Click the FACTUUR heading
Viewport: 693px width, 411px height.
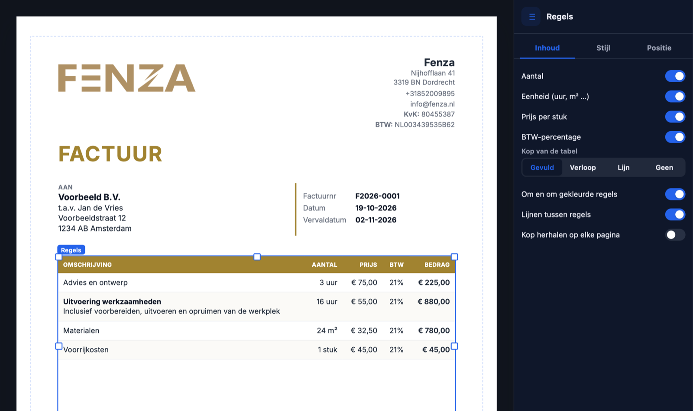tap(110, 154)
